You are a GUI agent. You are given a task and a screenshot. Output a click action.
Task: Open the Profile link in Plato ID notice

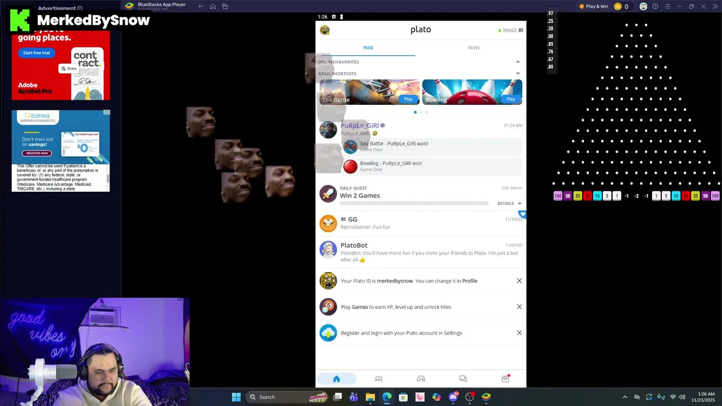[470, 281]
